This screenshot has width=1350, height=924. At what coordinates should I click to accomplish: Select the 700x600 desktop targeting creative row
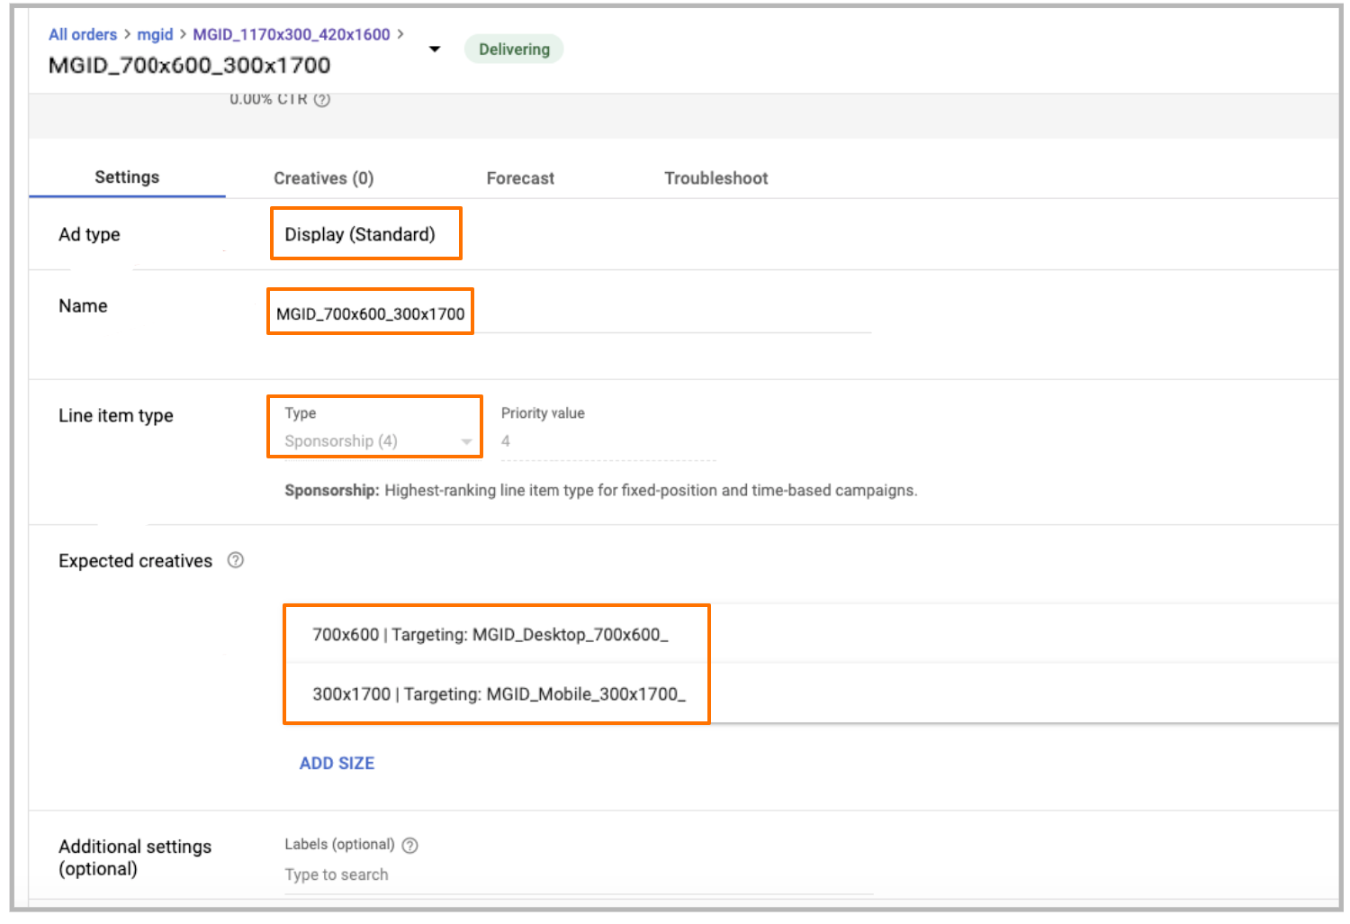click(x=490, y=635)
